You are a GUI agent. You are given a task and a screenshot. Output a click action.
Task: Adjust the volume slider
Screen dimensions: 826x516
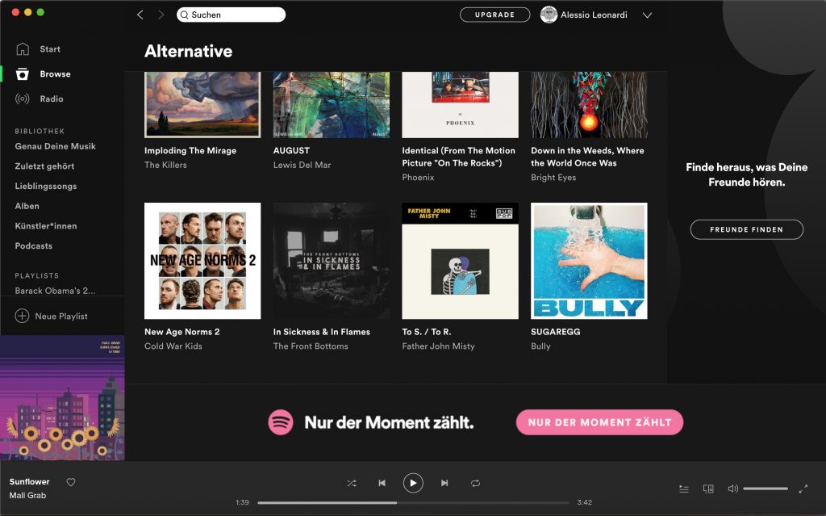(x=765, y=489)
